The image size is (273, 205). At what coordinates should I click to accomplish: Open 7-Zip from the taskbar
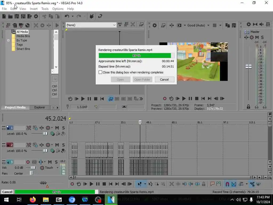pos(59,200)
